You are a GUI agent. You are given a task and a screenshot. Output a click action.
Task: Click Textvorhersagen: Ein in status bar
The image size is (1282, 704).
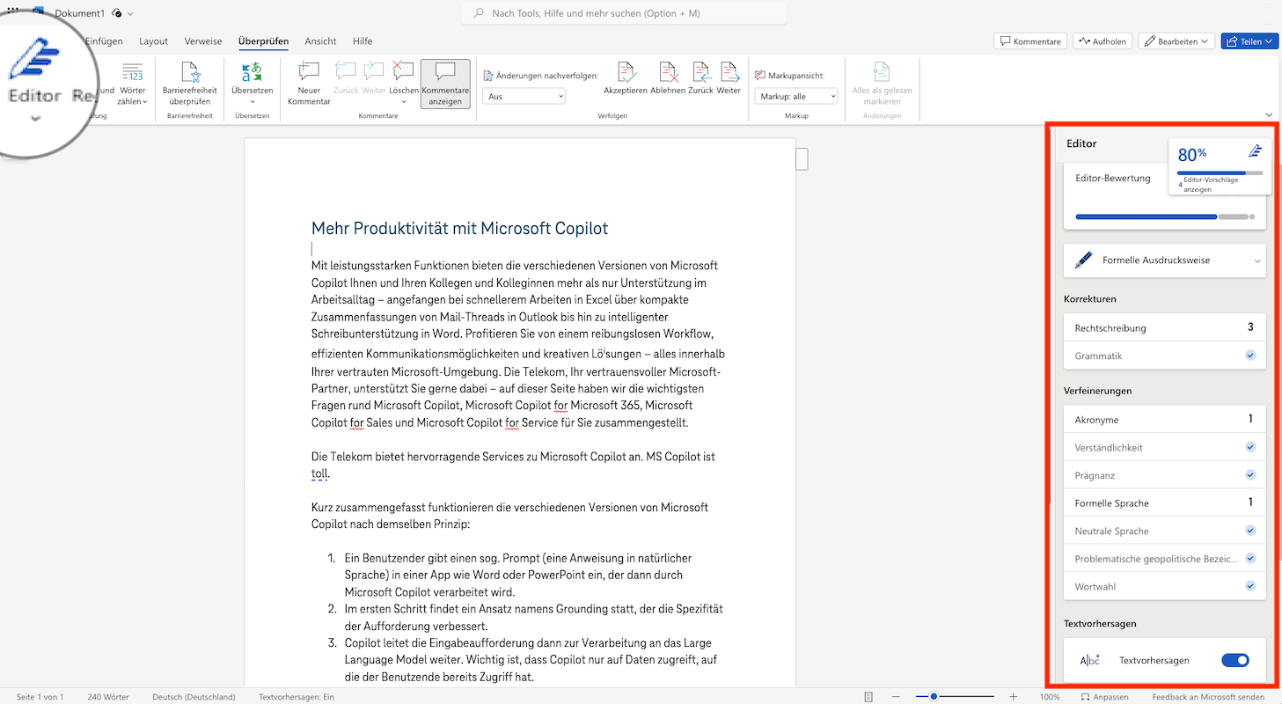pos(297,697)
